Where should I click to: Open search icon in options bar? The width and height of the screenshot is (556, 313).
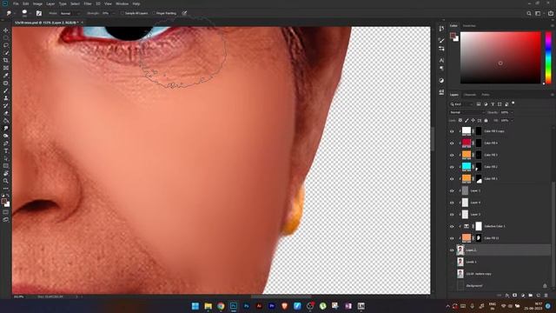(x=529, y=13)
